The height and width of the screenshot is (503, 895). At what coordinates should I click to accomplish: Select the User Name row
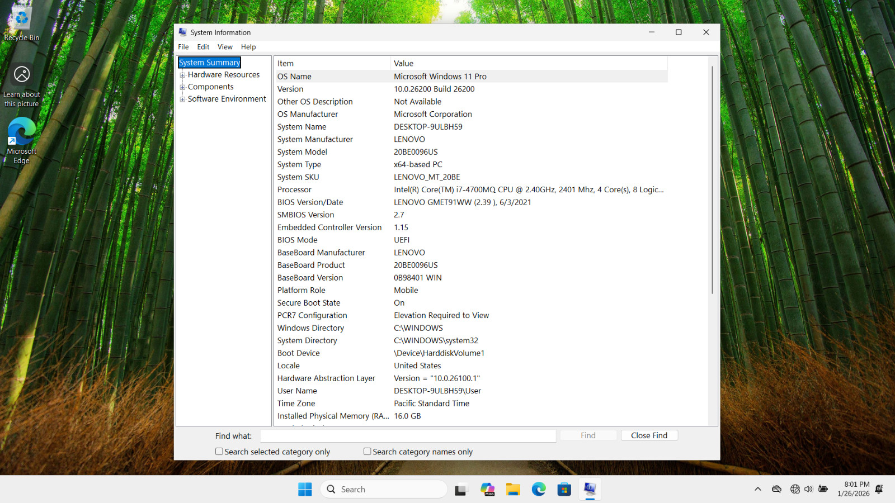[x=471, y=391]
